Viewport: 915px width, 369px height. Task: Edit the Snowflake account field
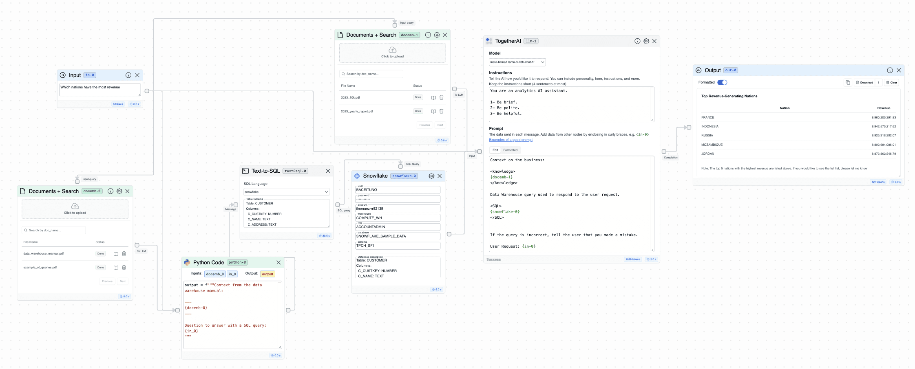coord(398,209)
